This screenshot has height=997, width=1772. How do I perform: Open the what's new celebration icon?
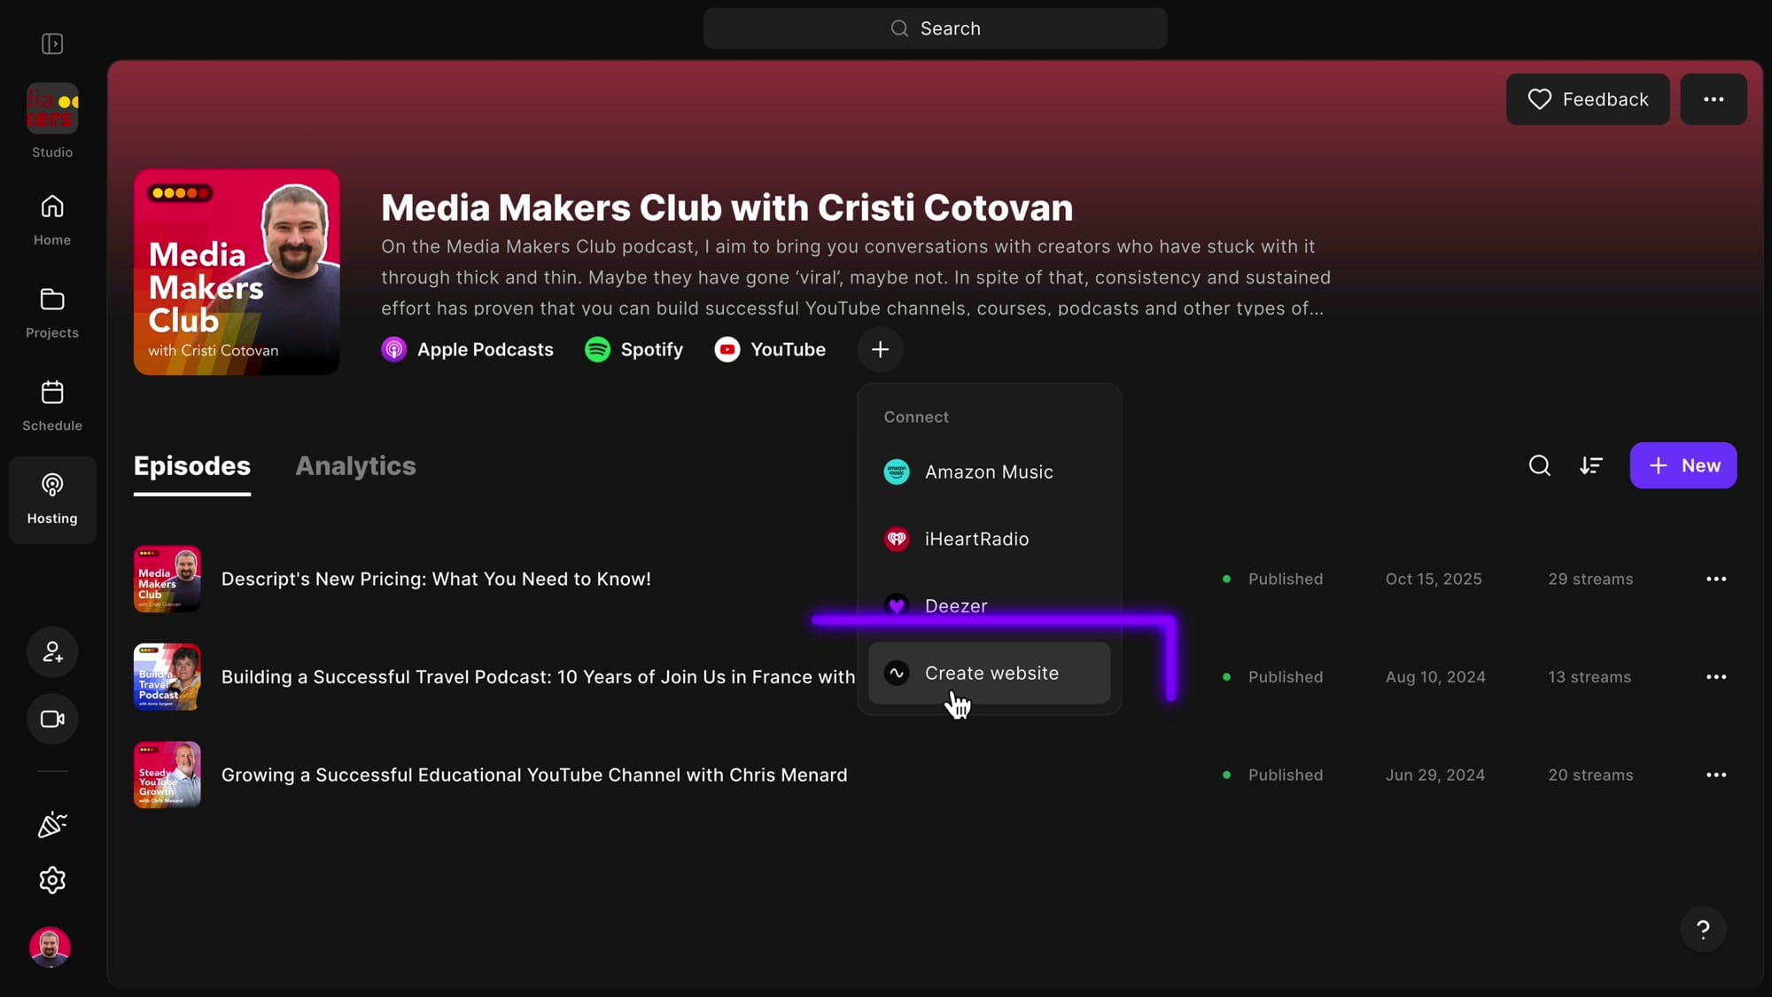tap(51, 824)
